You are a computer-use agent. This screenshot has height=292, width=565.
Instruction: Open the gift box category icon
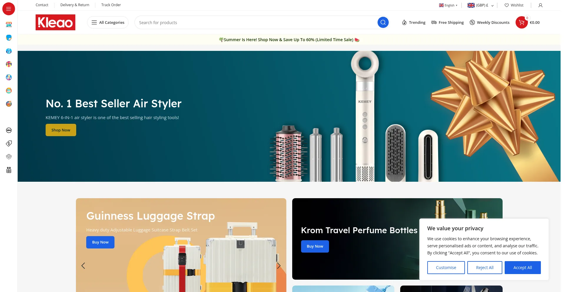coord(9,64)
